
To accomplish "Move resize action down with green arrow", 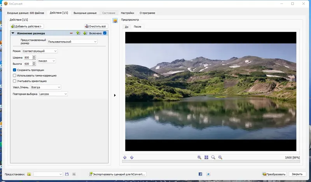I will [x=85, y=33].
